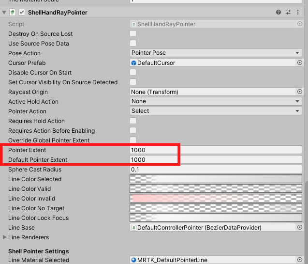Viewport: 308px width, 264px height.
Task: Click the Cursor Prefab label
Action: coord(27,63)
